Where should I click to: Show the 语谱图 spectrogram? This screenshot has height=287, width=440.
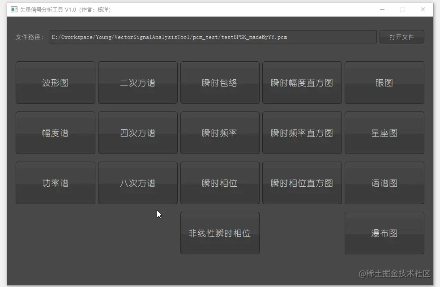click(x=384, y=183)
